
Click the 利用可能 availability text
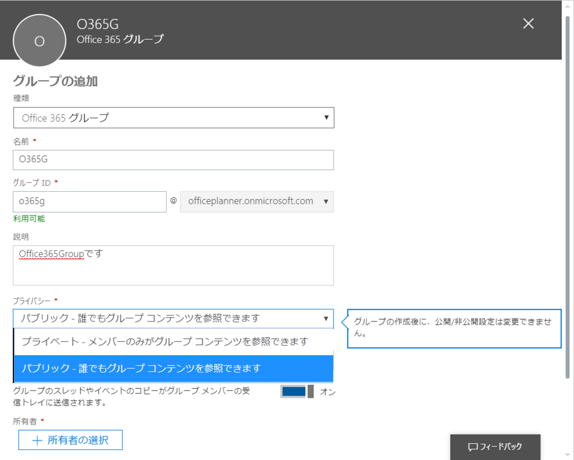click(x=29, y=219)
